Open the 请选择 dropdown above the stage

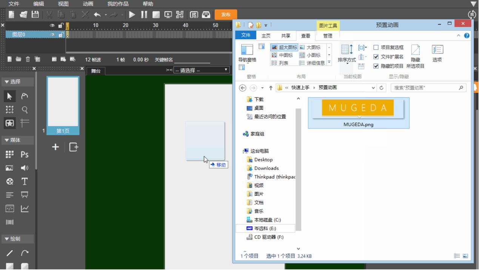(x=202, y=70)
